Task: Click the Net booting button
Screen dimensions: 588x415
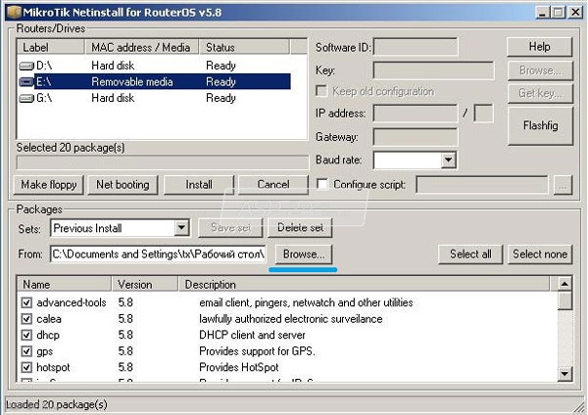Action: pos(122,185)
